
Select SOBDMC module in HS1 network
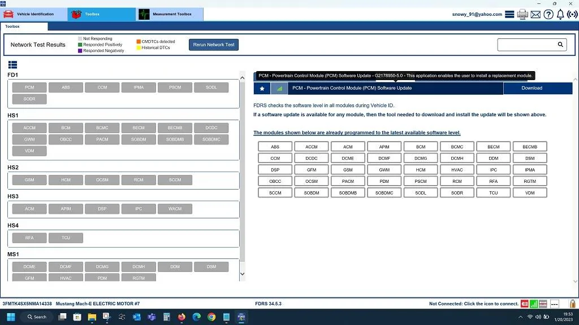(x=211, y=139)
